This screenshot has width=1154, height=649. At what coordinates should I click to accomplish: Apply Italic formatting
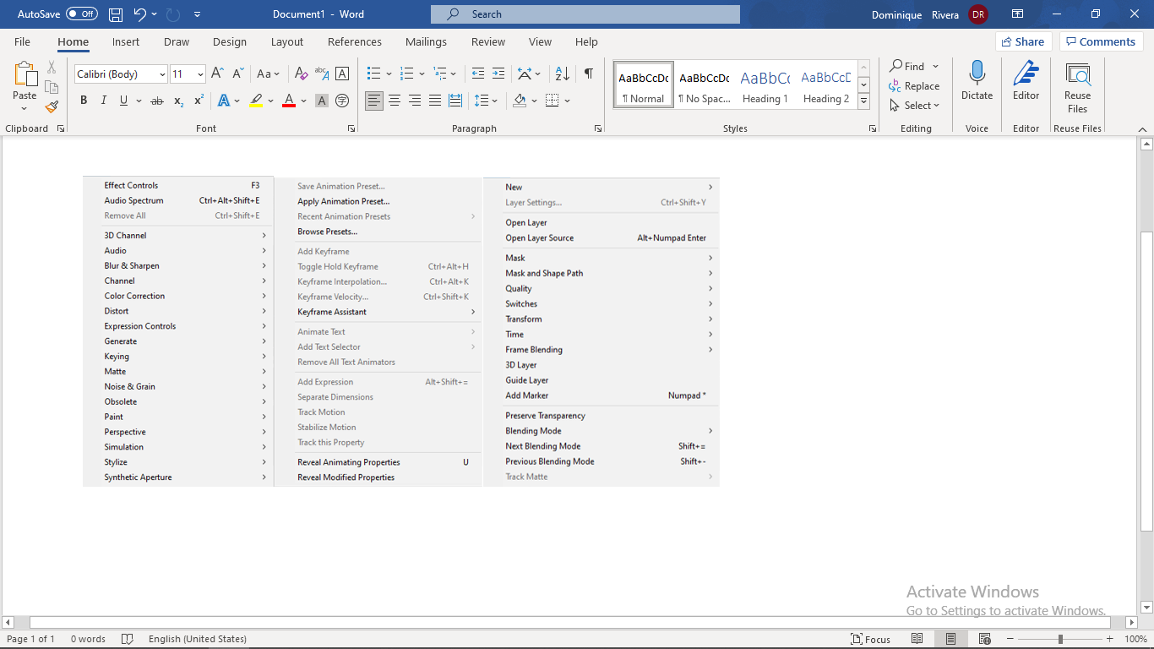tap(104, 101)
